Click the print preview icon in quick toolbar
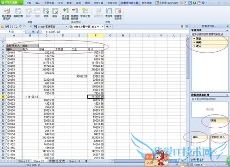This screenshot has height=167, width=230. point(16,26)
